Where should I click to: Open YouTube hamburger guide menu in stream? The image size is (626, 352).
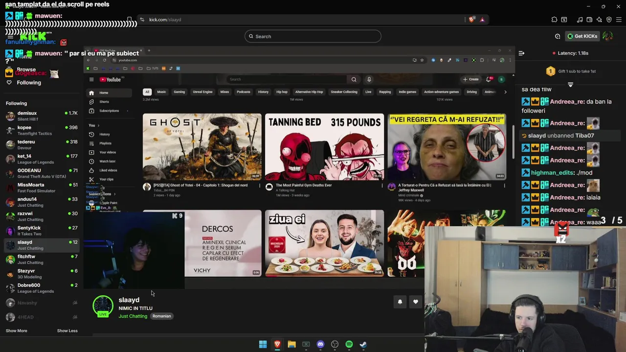pyautogui.click(x=91, y=80)
